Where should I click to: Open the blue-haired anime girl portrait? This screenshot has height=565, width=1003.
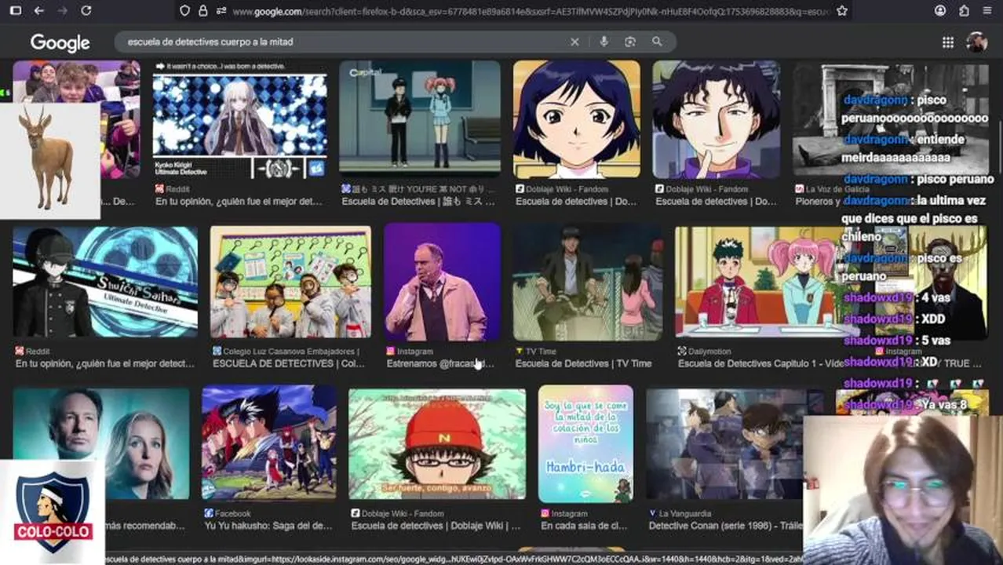[577, 119]
